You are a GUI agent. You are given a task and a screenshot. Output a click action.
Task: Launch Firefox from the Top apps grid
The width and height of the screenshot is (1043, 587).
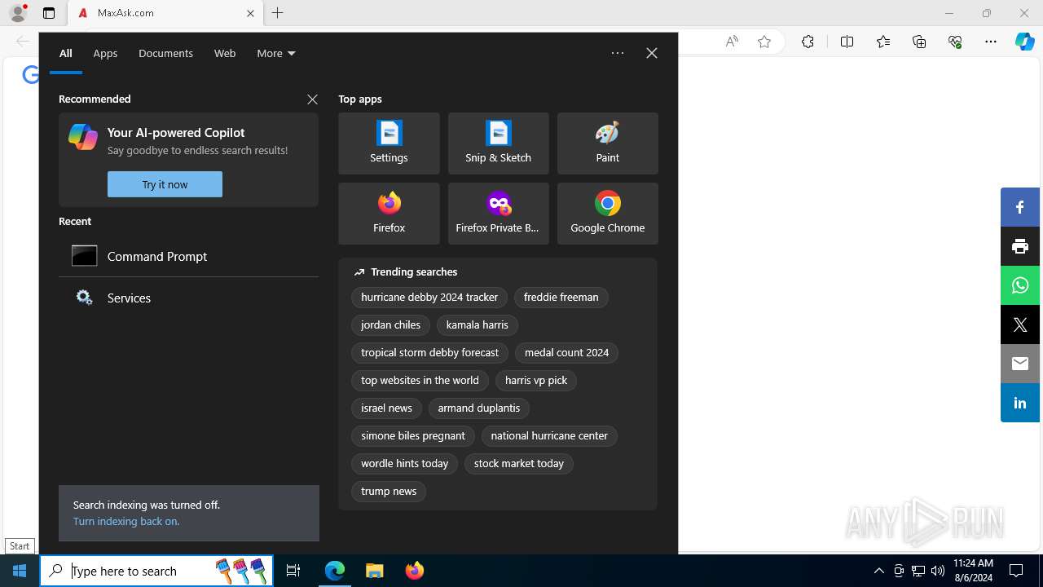tap(389, 214)
